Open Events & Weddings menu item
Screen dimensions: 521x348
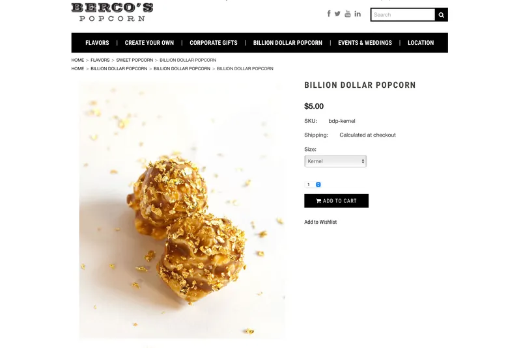point(365,43)
